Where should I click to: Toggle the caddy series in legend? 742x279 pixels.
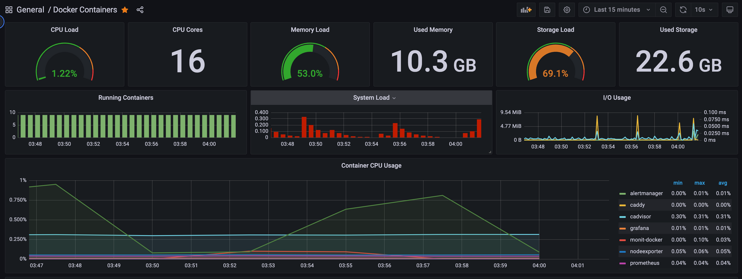pos(637,205)
